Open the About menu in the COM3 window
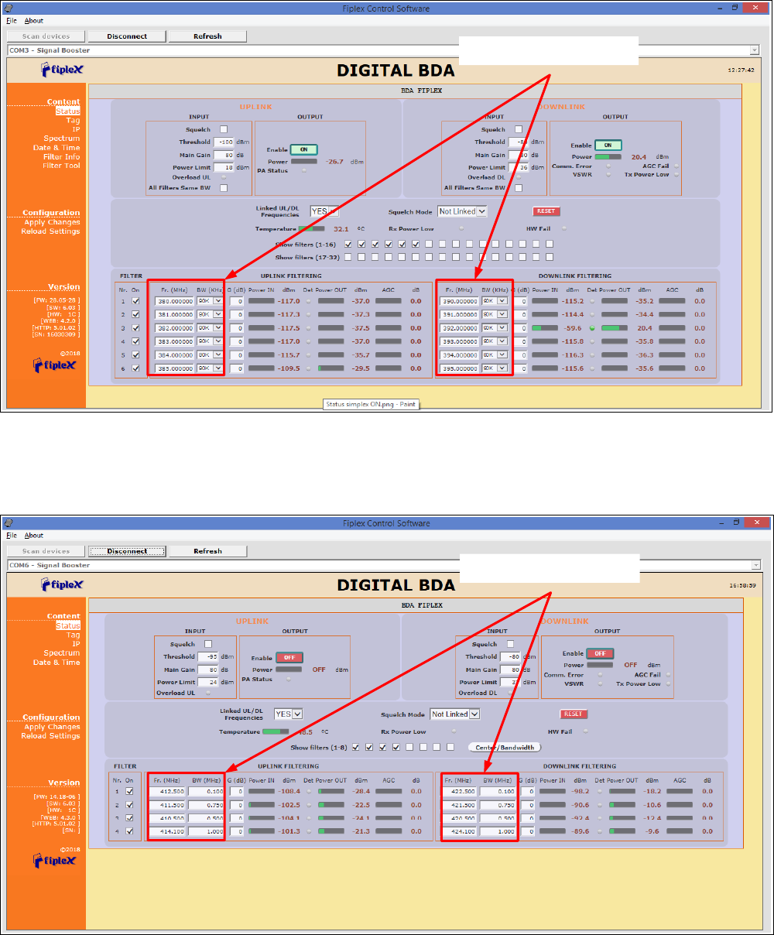This screenshot has height=935, width=774. pos(34,21)
